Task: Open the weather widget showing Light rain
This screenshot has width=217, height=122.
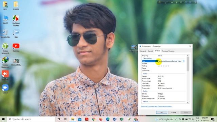Action: [164, 119]
